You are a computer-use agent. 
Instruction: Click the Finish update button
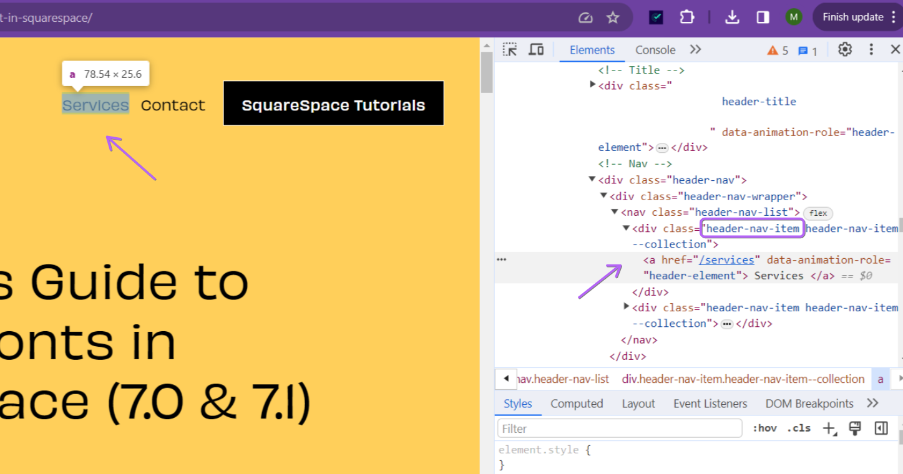coord(852,17)
